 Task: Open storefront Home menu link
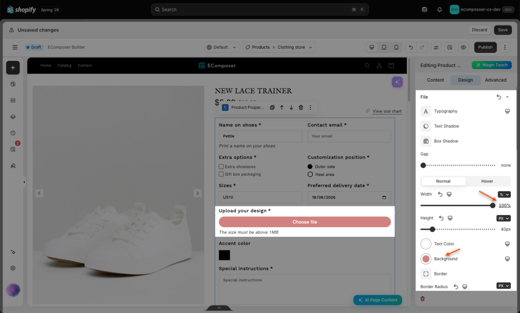pyautogui.click(x=46, y=65)
